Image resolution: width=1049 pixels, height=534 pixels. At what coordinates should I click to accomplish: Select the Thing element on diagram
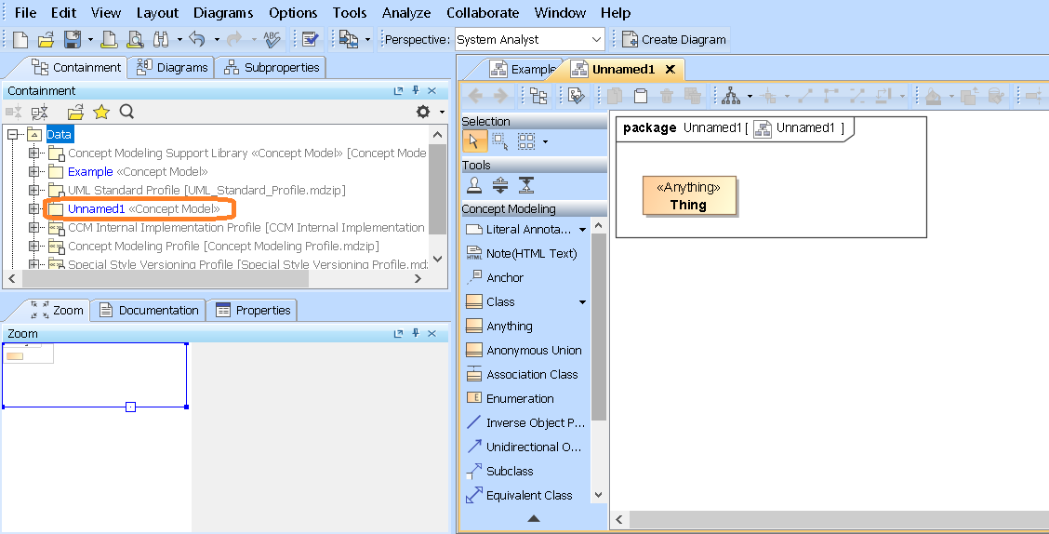(688, 196)
